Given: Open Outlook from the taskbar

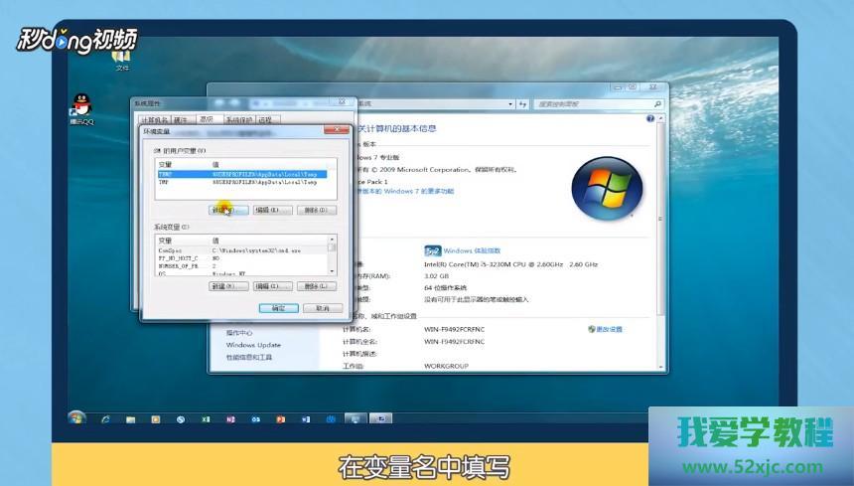Looking at the screenshot, I should click(x=255, y=419).
